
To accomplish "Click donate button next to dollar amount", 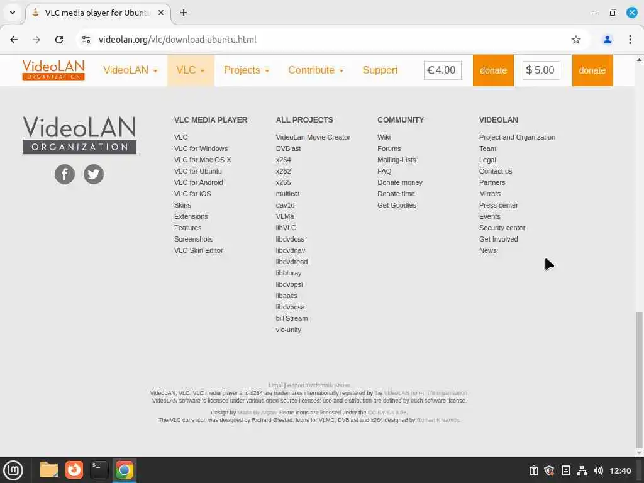I will [x=592, y=70].
